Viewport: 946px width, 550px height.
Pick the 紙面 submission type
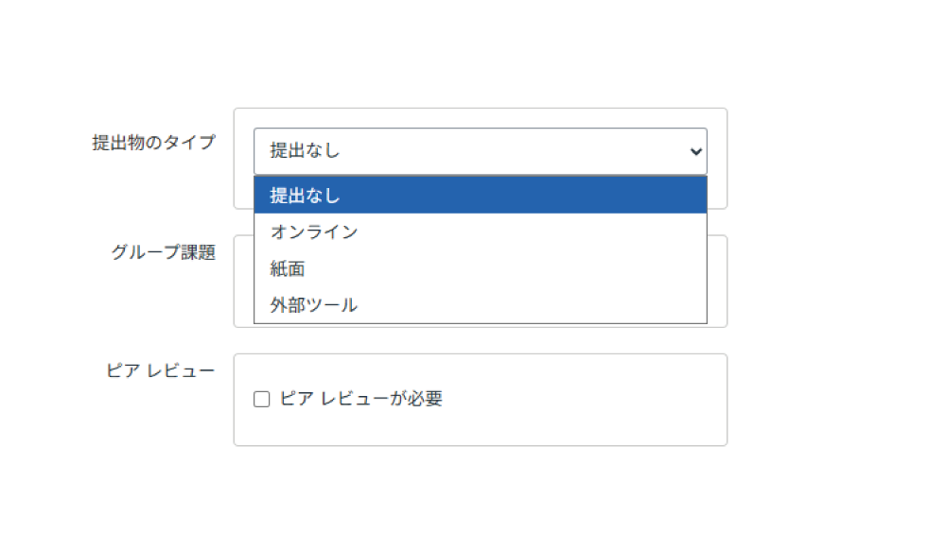288,268
